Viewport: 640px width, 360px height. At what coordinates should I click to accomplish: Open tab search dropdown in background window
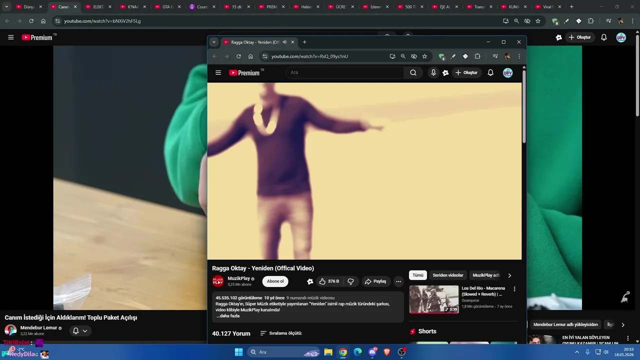click(x=6, y=7)
